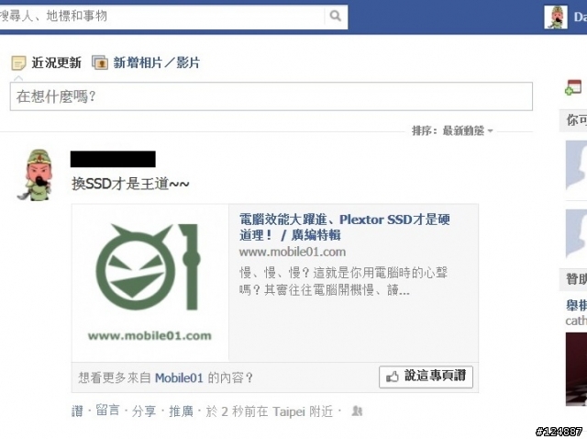Click the 說這專頁讚 button

(426, 377)
